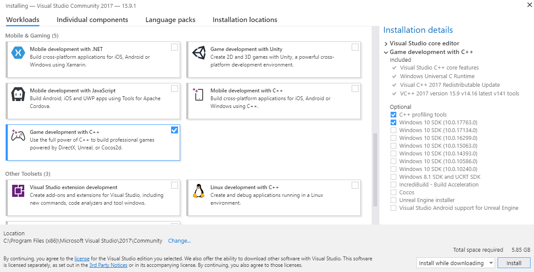Click VC++ 2017 version 15.9 v14.16 tools entry
Image resolution: width=534 pixels, height=272 pixels.
click(x=460, y=94)
